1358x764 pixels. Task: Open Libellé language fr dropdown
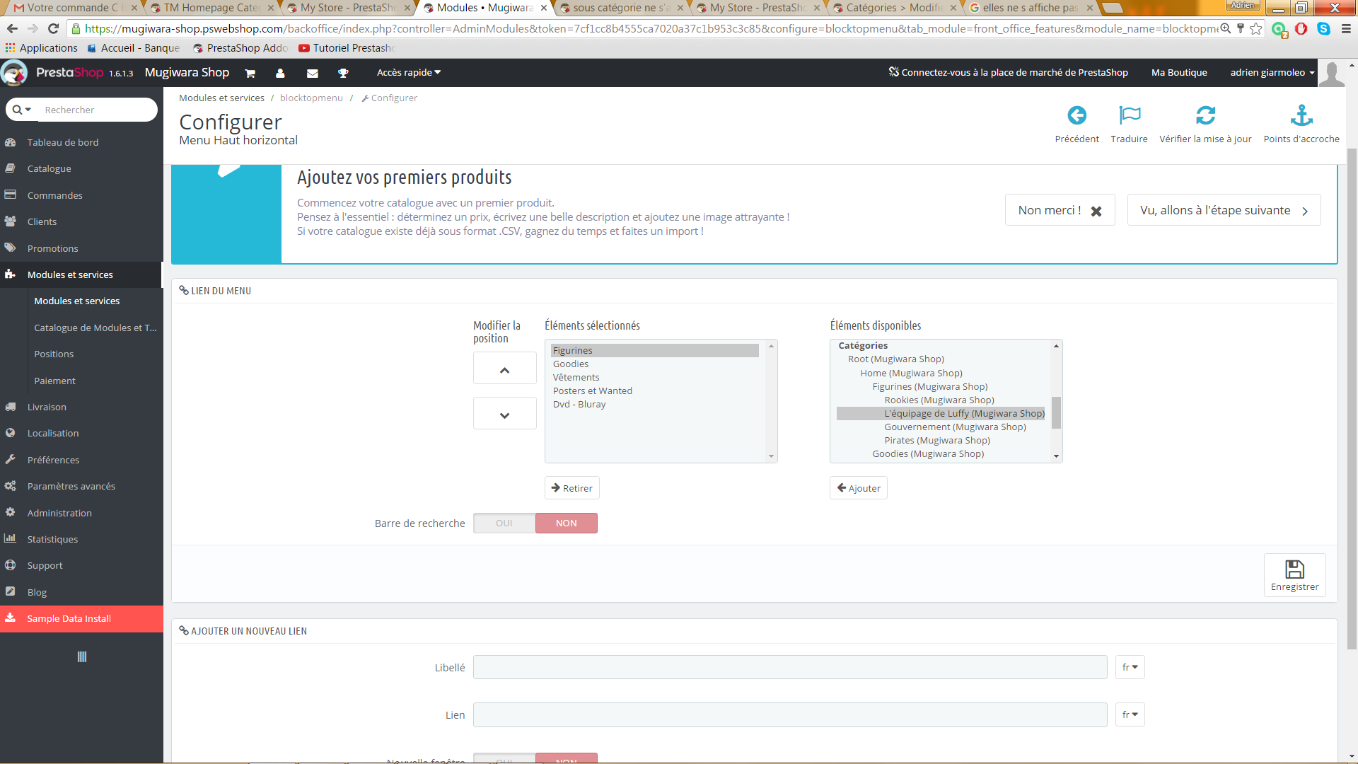pyautogui.click(x=1130, y=667)
